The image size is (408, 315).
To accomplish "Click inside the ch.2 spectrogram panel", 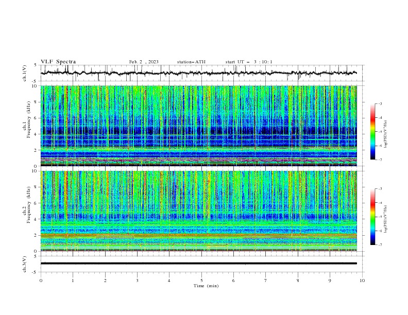I will tap(199, 211).
